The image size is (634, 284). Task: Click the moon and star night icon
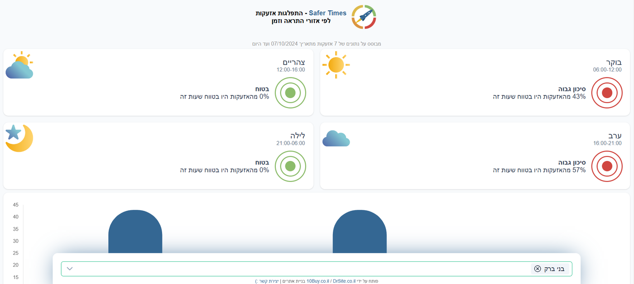[x=19, y=138]
